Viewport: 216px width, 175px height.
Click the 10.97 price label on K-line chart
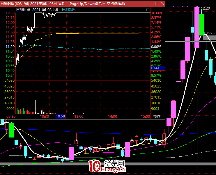[x=208, y=33]
